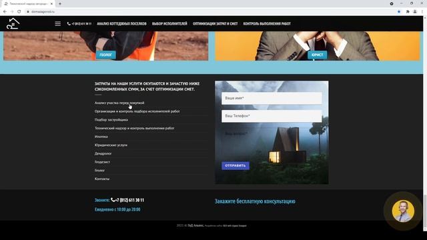Focus the Ваш Телефон input field
Screen dimensions: 427x240
pyautogui.click(x=272, y=116)
